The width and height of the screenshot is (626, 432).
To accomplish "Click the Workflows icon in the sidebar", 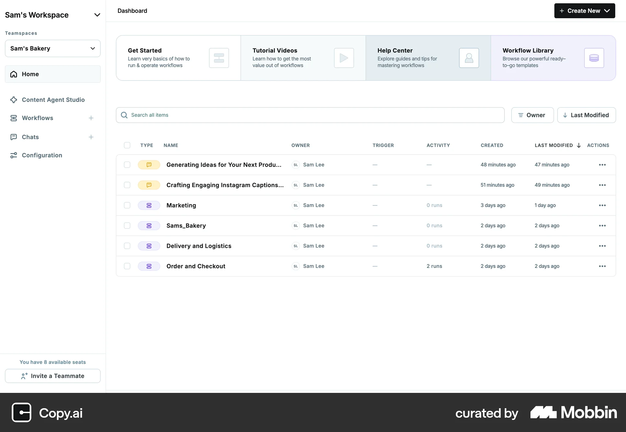I will tap(13, 118).
